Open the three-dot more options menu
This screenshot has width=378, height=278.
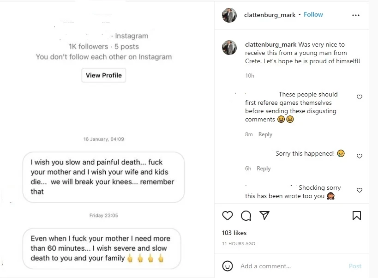click(355, 15)
